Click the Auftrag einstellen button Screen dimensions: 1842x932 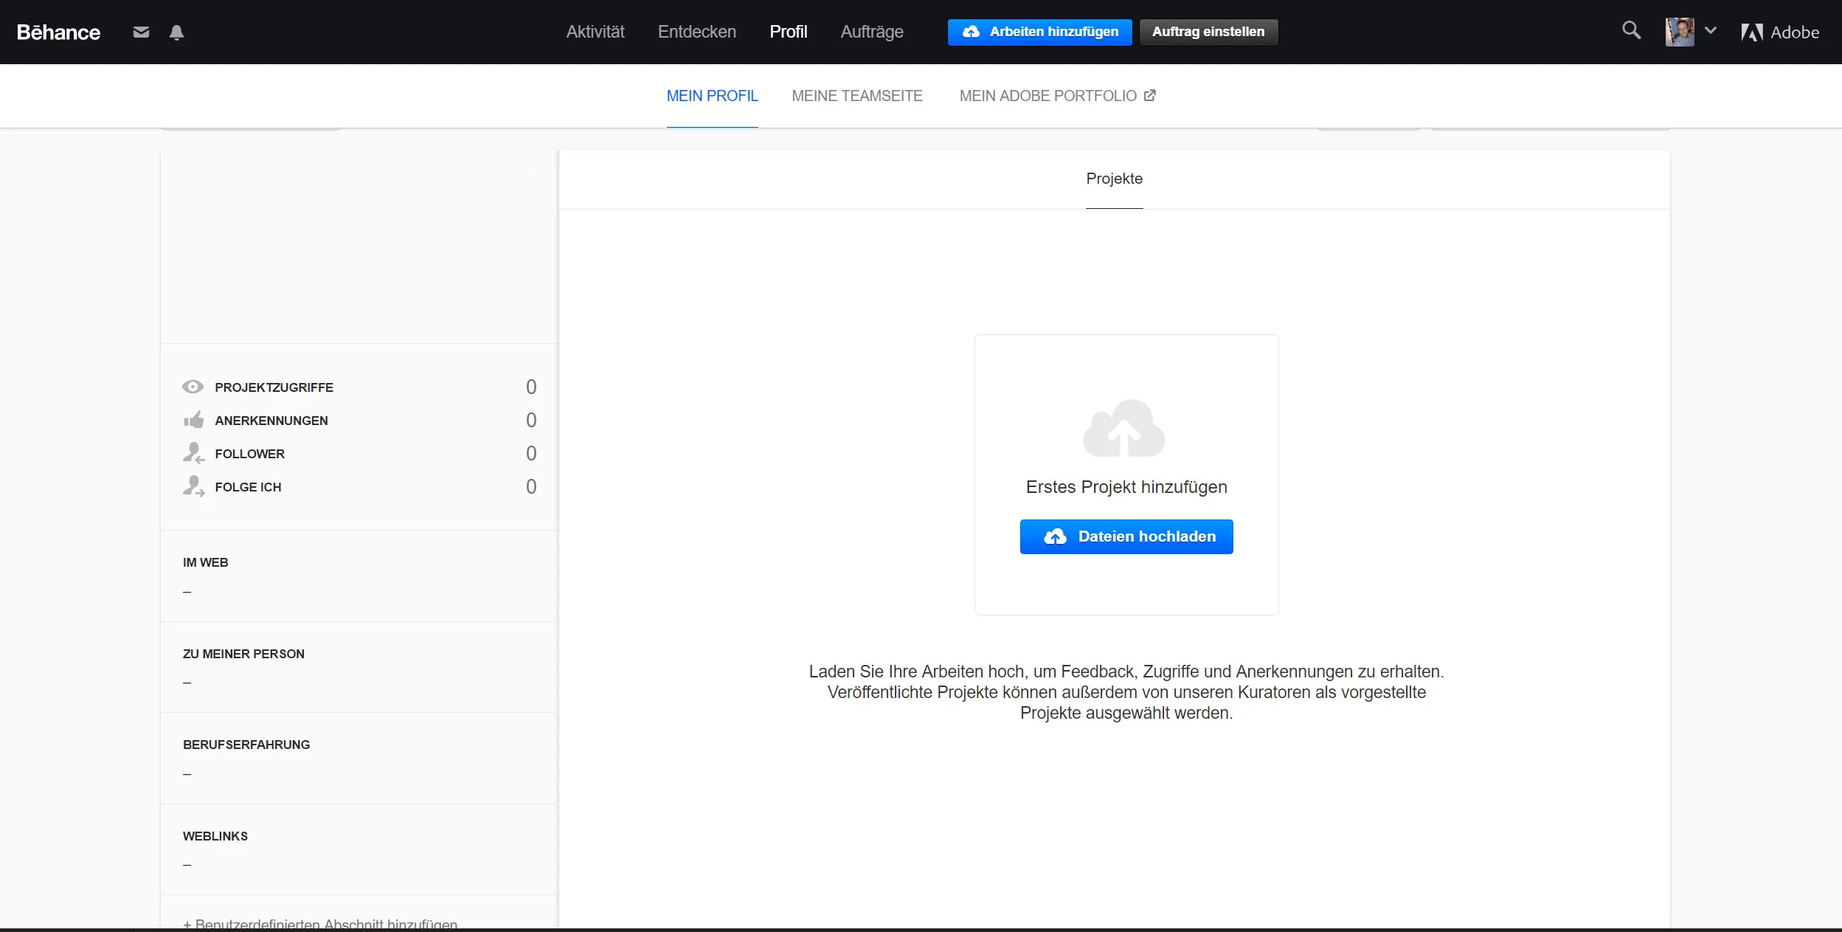pos(1208,32)
